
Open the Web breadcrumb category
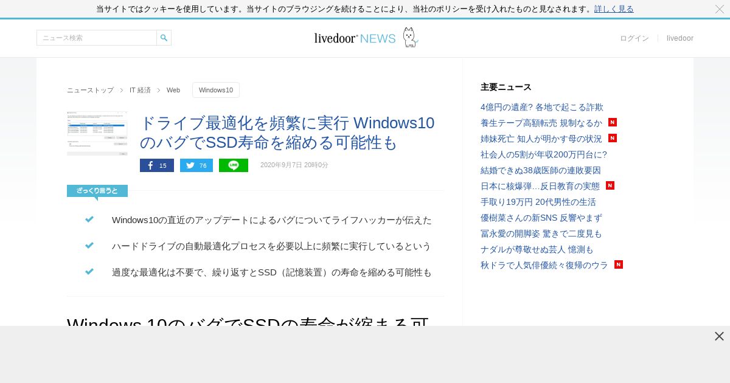coord(173,90)
